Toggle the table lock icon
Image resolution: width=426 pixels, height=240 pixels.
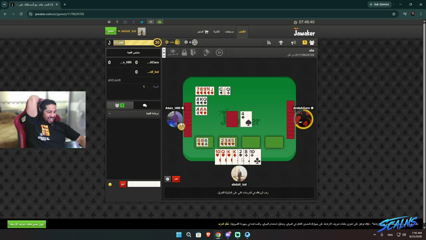click(x=184, y=52)
